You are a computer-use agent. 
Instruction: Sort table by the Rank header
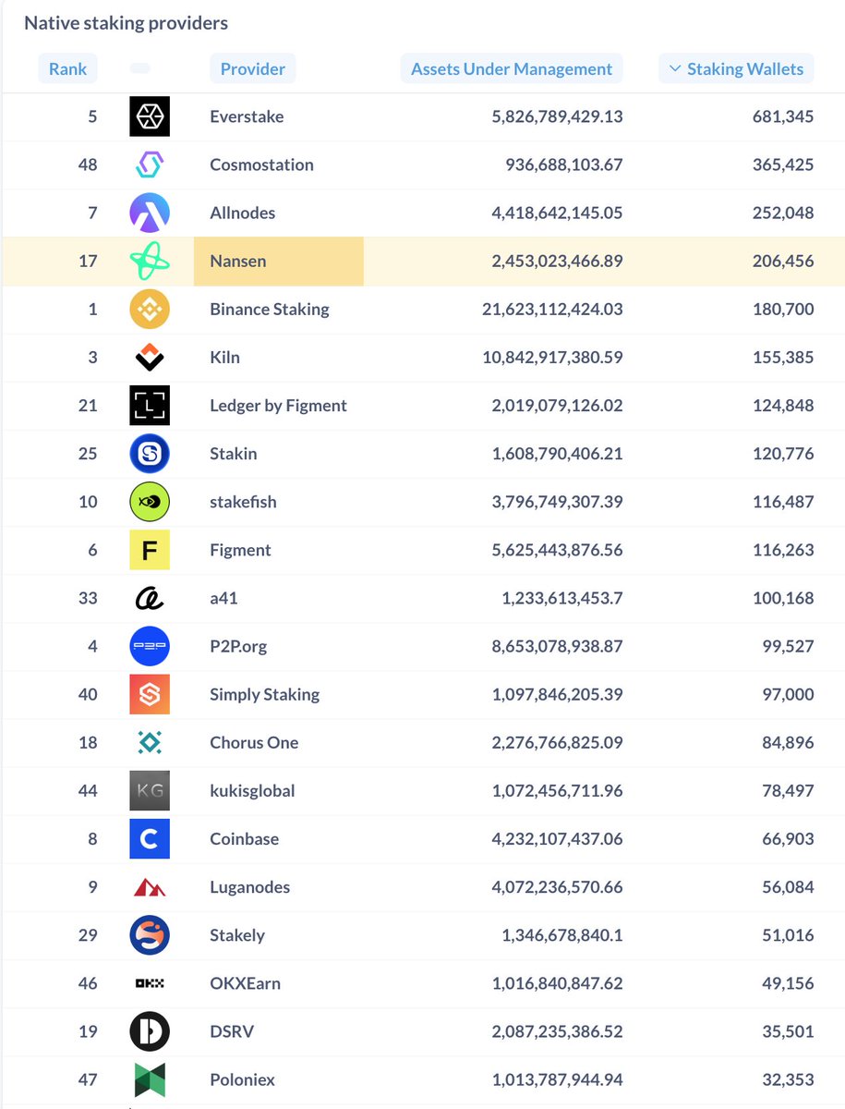66,68
